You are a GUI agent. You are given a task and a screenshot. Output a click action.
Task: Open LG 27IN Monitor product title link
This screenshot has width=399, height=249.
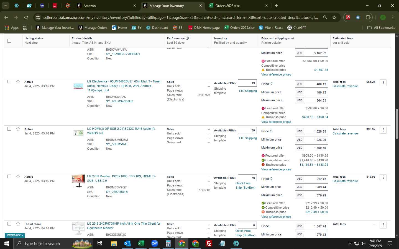click(121, 178)
